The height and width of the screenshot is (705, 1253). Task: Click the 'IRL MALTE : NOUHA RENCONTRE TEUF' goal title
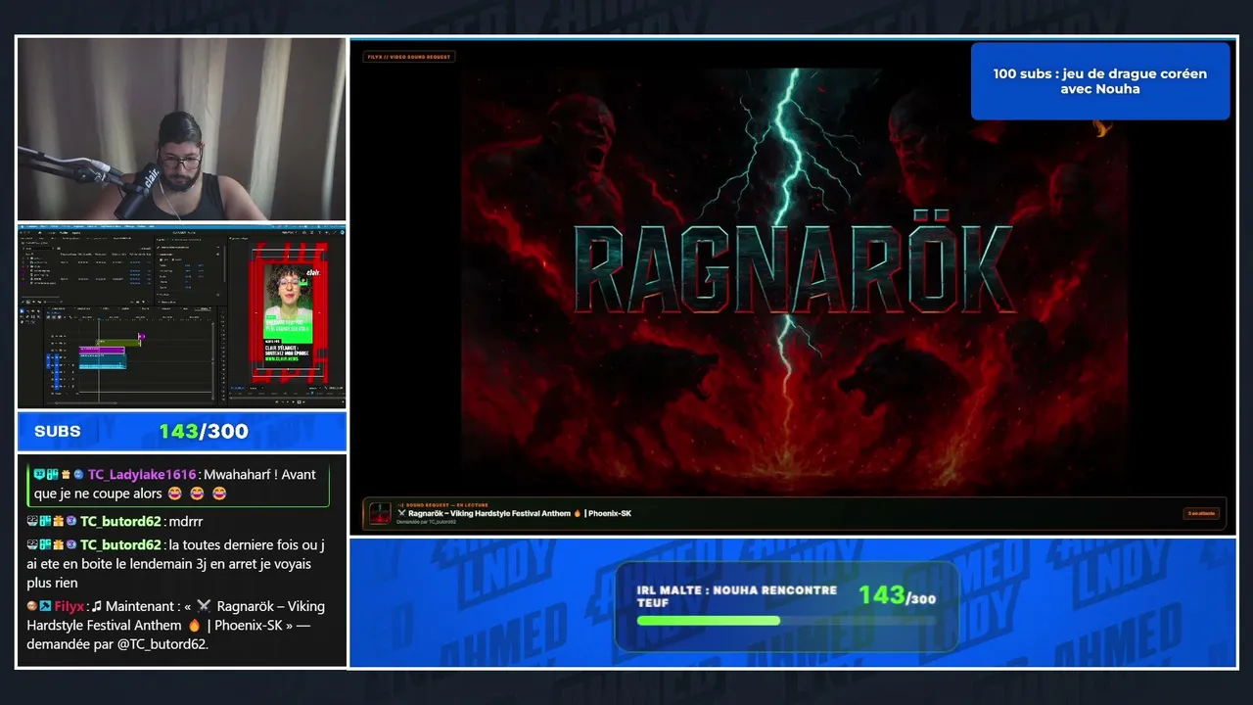click(x=737, y=596)
